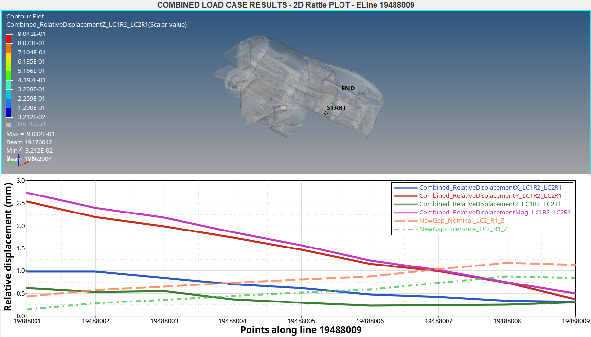591x337 pixels.
Task: Click the x-axis title Points along line 19488009
Action: tap(301, 330)
